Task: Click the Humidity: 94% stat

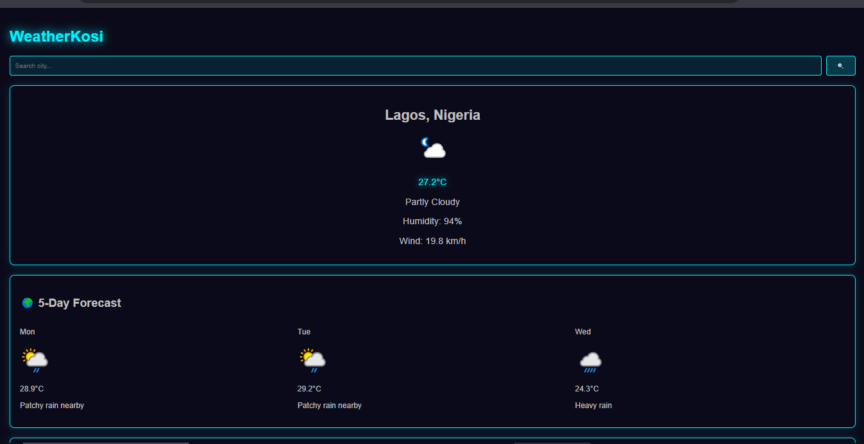Action: pos(432,221)
